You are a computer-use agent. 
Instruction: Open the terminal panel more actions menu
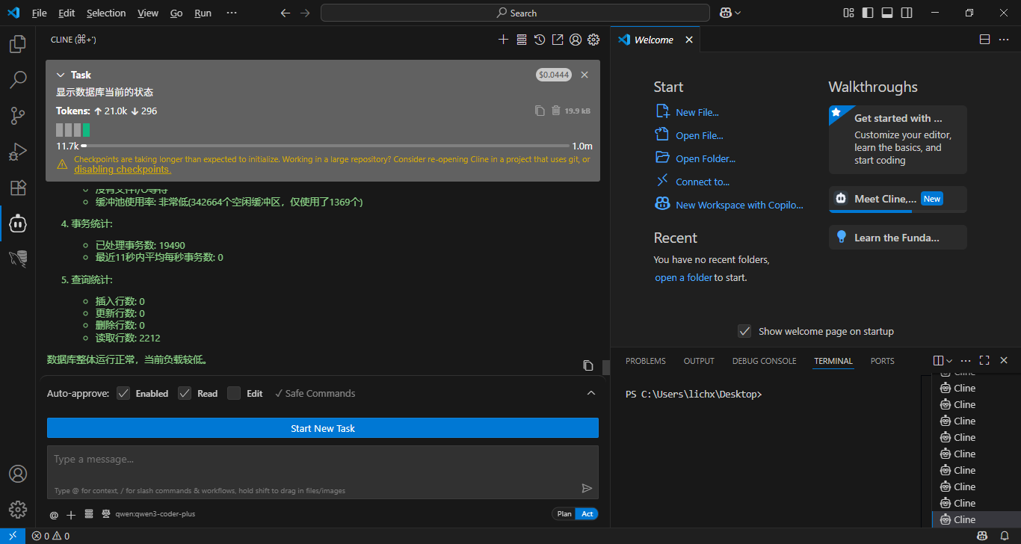(x=966, y=360)
